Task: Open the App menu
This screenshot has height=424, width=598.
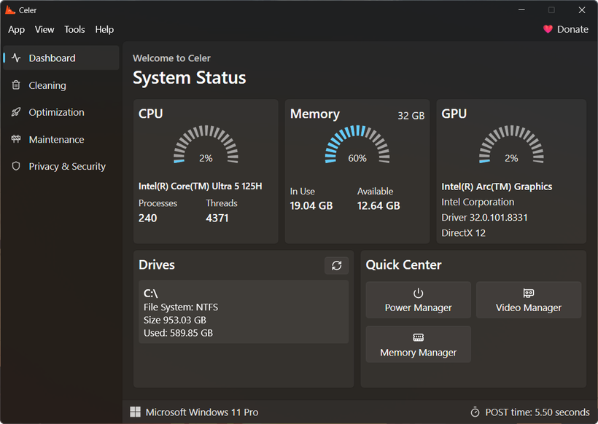Action: tap(16, 29)
